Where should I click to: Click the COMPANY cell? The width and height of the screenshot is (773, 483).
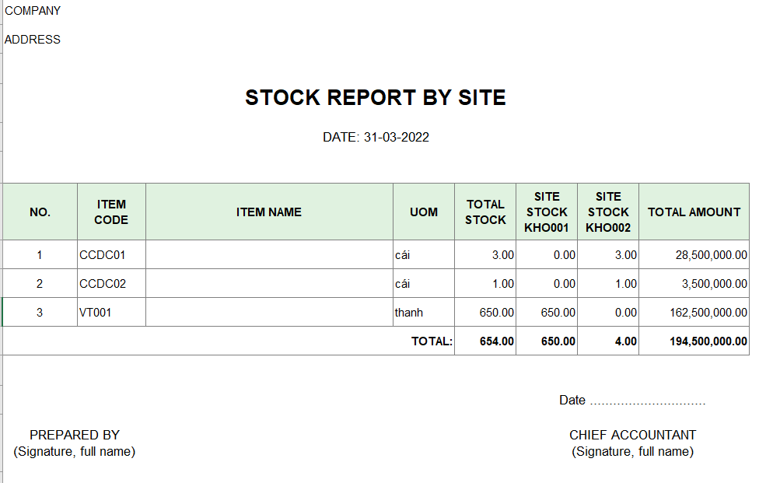pyautogui.click(x=33, y=11)
